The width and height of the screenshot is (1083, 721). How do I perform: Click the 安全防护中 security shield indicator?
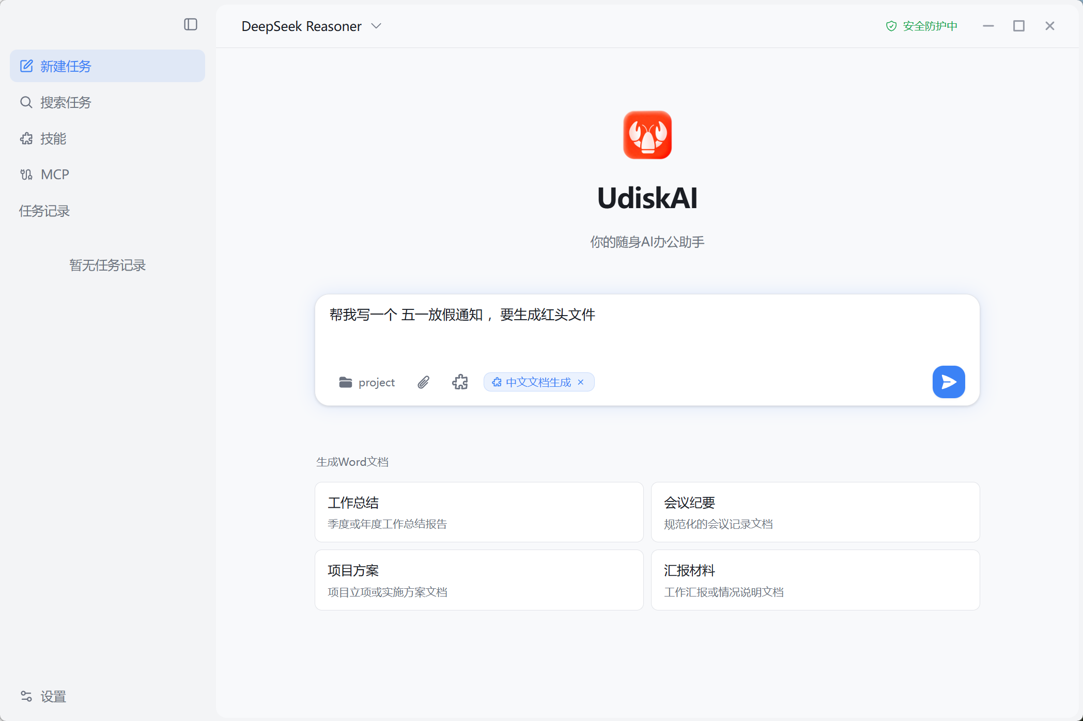point(922,26)
